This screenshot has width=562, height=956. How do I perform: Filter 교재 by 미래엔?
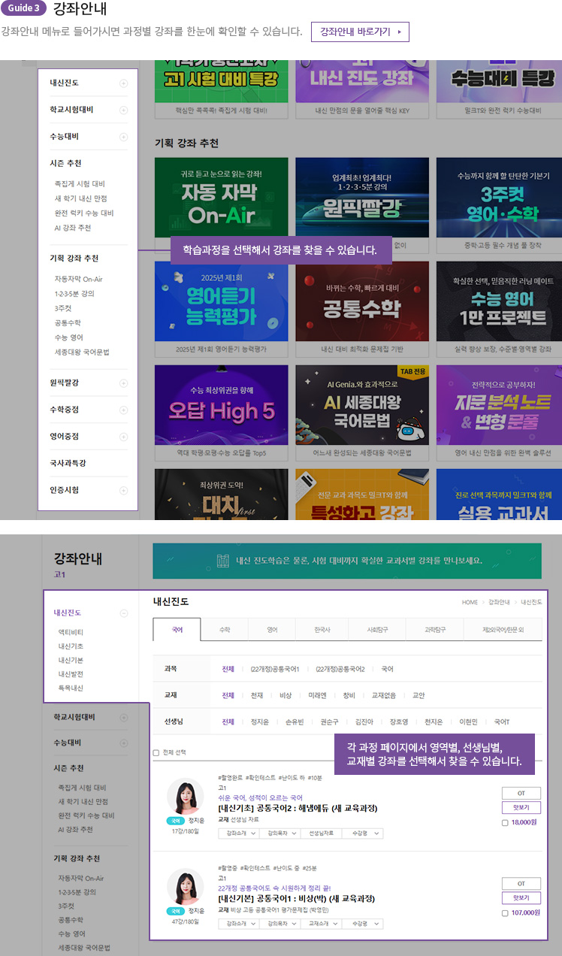click(317, 695)
